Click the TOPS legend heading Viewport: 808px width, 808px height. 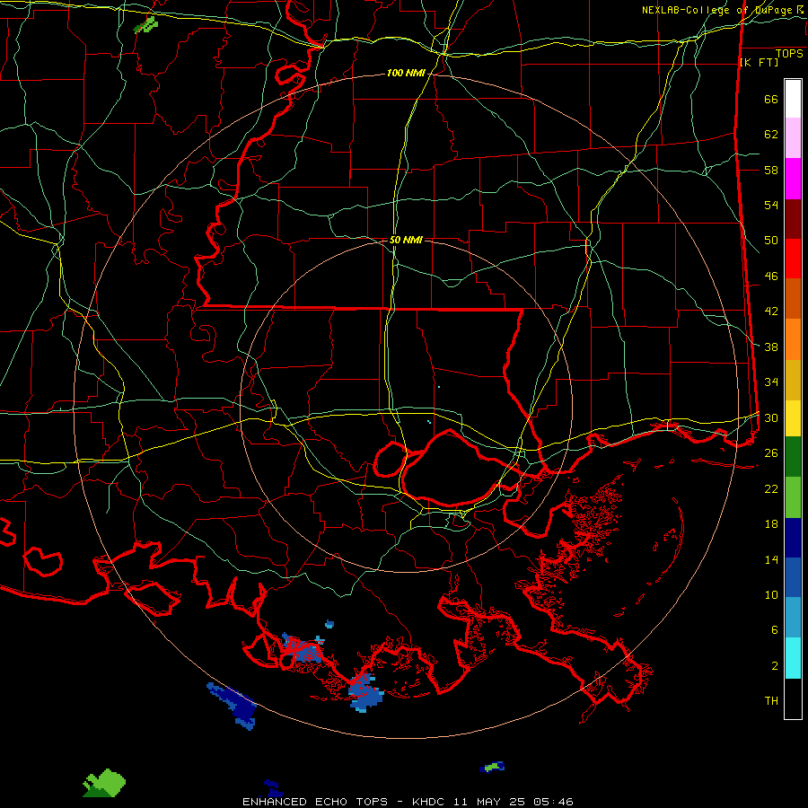coord(789,53)
